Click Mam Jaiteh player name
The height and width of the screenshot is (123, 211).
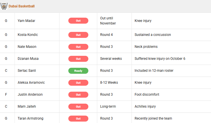pos(27,106)
